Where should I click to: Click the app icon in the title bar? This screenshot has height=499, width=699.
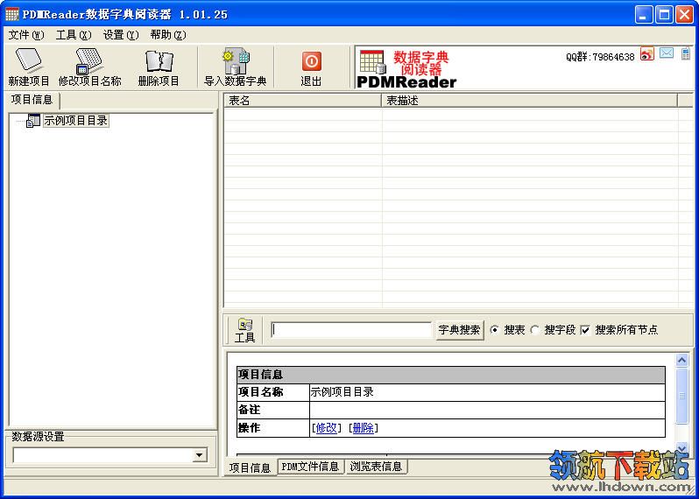12,14
